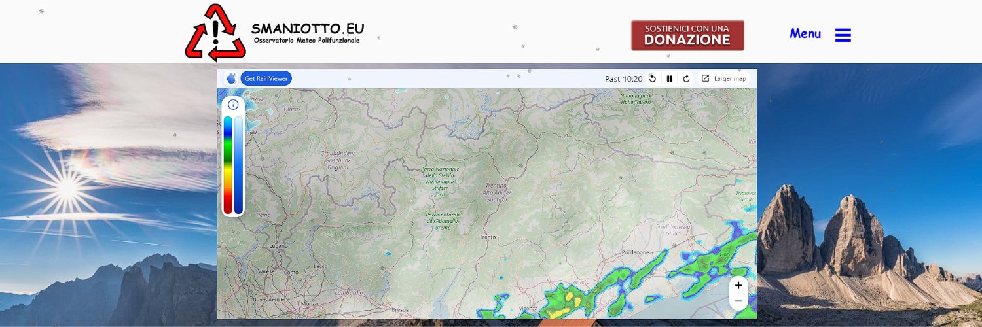Click the Lecco label on the map

[321, 266]
